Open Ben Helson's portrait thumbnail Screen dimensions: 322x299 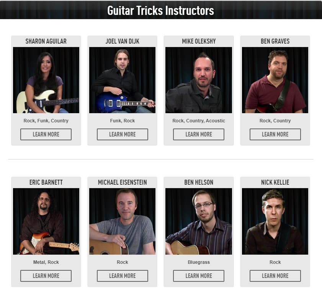[199, 221]
